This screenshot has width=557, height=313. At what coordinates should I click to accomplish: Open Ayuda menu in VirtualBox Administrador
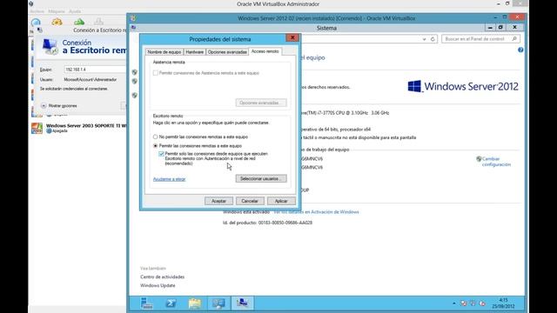75,11
